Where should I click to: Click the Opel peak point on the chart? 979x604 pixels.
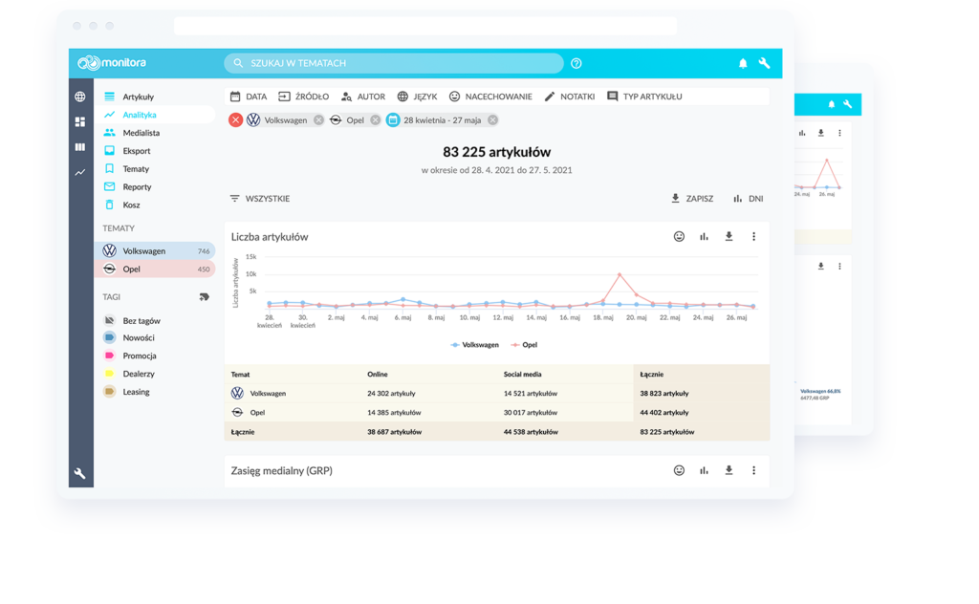point(620,274)
